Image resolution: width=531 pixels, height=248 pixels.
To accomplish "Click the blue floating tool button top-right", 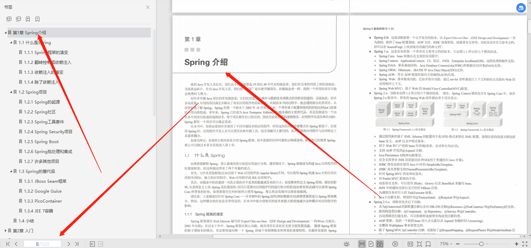I will (521, 8).
